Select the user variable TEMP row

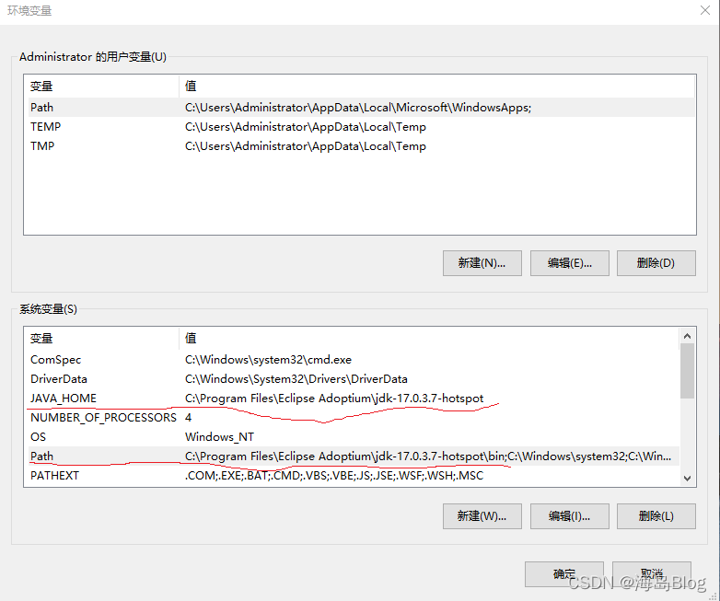click(361, 127)
